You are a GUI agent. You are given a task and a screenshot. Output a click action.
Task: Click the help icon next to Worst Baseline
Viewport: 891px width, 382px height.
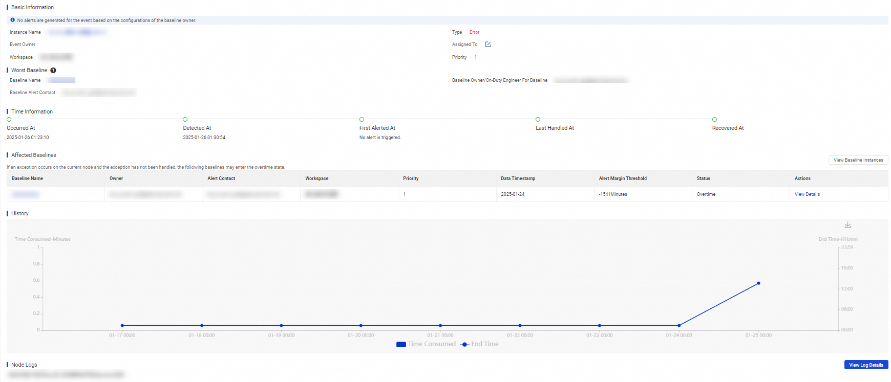(53, 71)
